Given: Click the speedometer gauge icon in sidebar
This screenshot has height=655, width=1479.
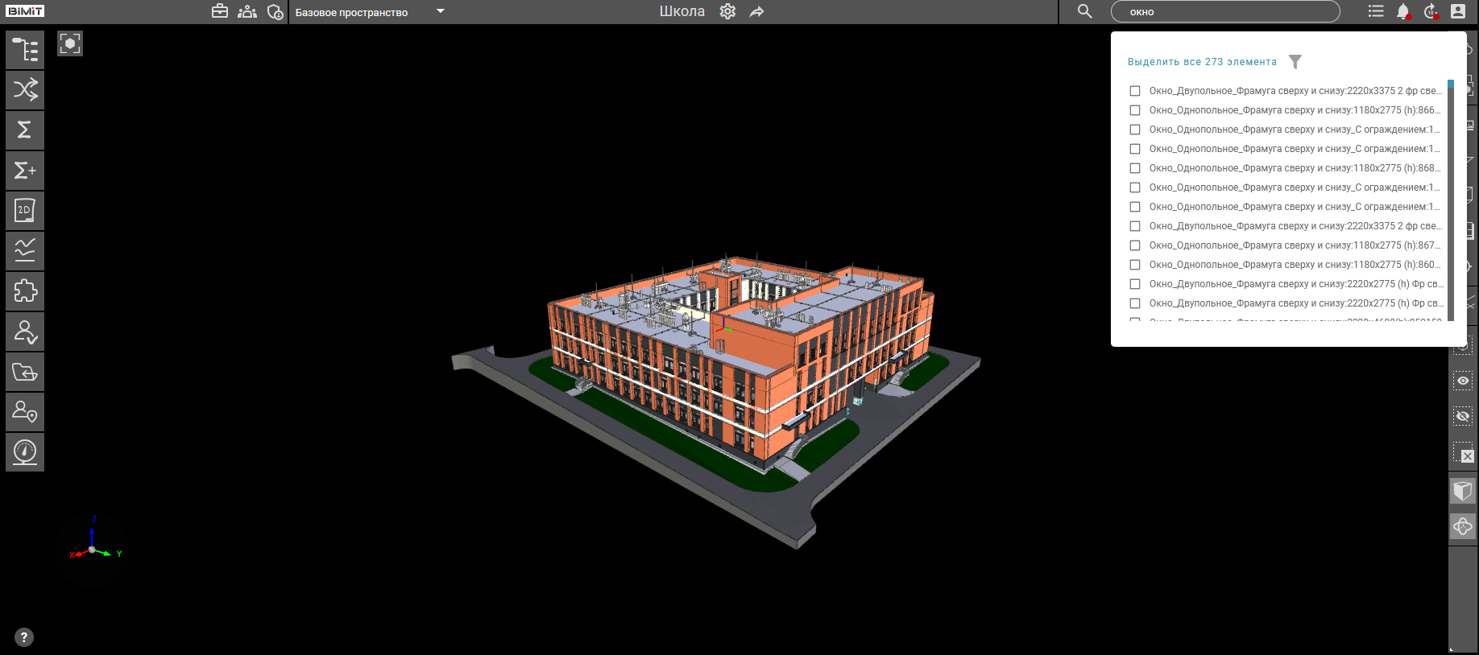Looking at the screenshot, I should (25, 452).
